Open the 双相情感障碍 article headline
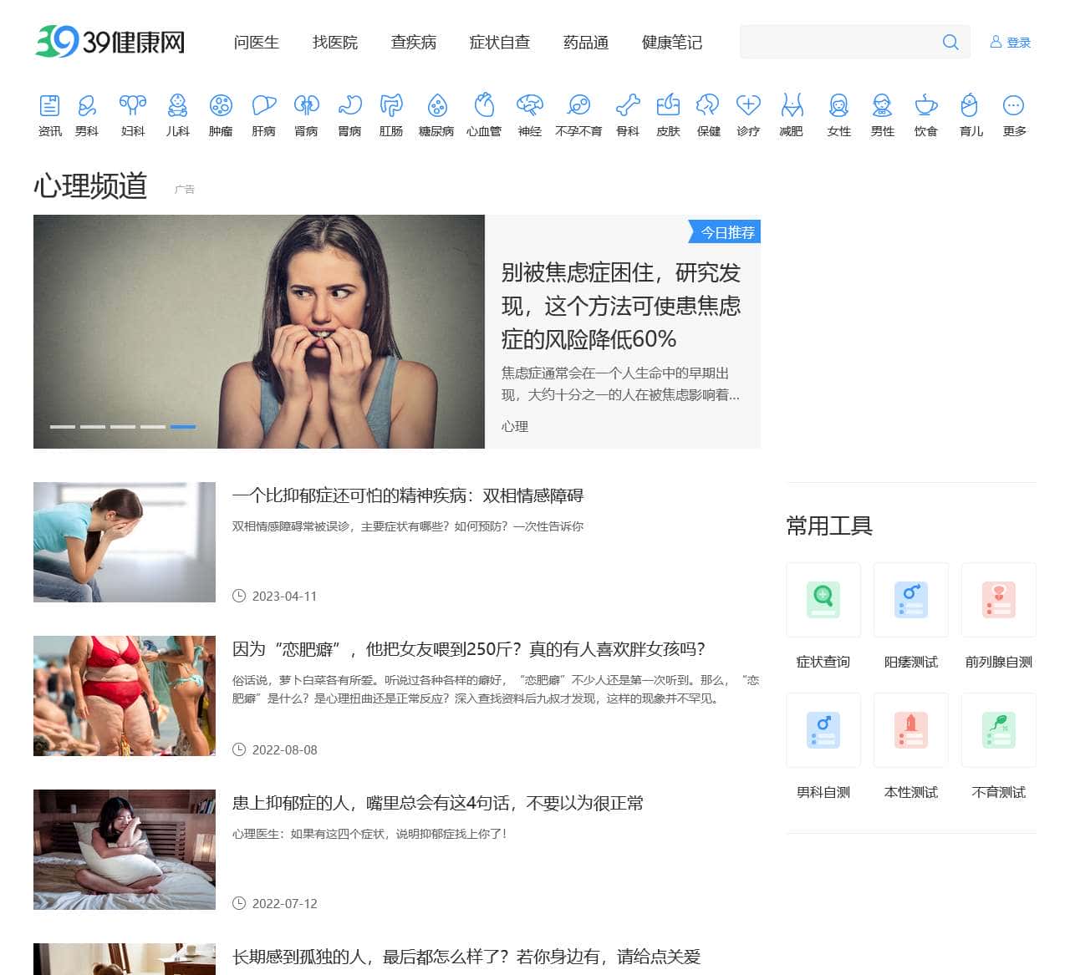This screenshot has width=1070, height=975. point(408,495)
